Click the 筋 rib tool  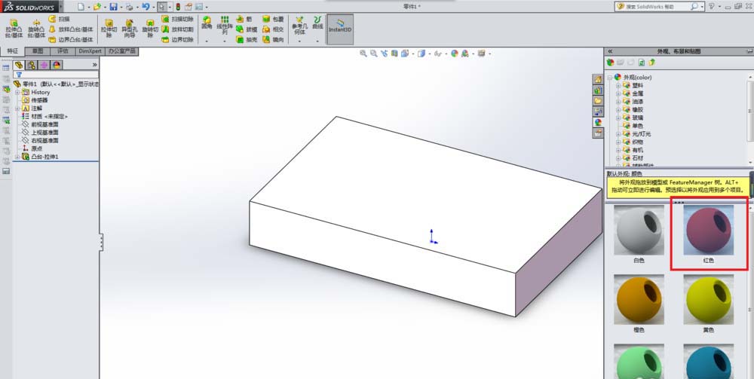pos(244,19)
